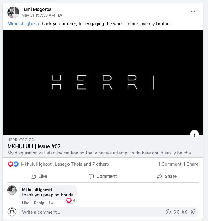Like Mkhululi Ighosti's comment
This screenshot has height=221, width=208.
tap(26, 203)
